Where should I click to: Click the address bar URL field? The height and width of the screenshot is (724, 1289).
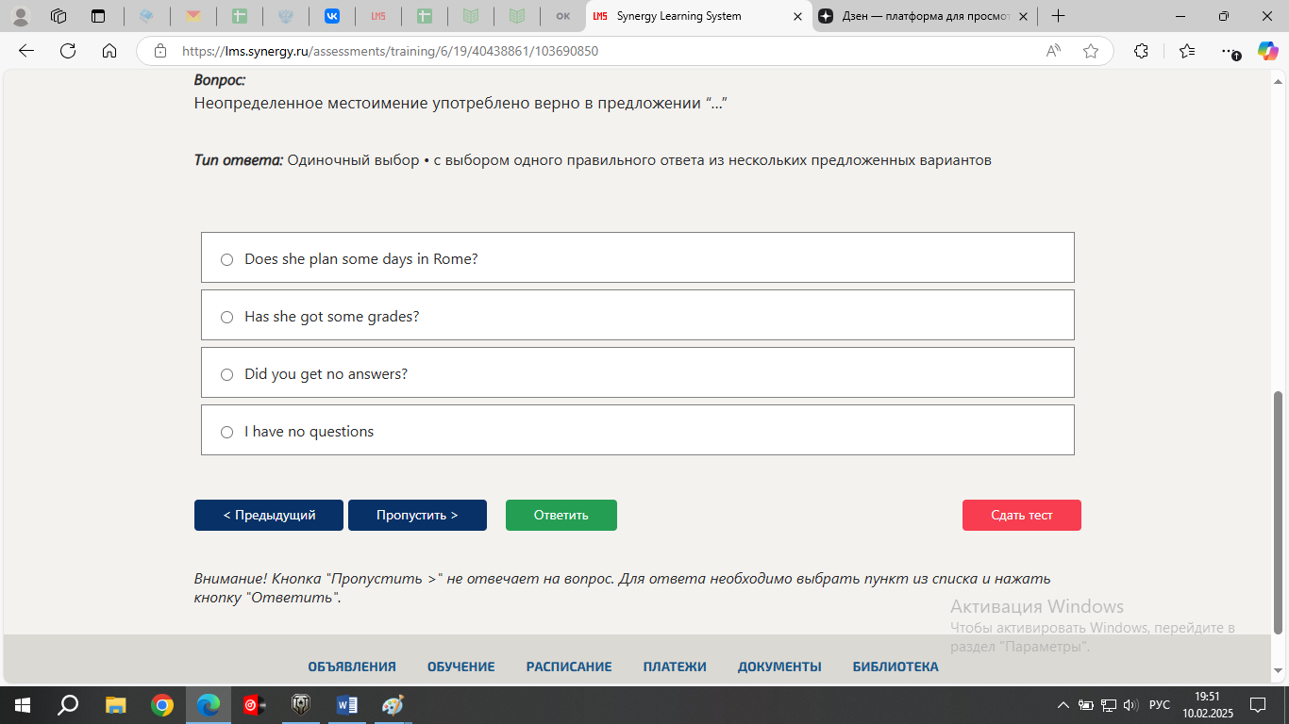pyautogui.click(x=604, y=52)
